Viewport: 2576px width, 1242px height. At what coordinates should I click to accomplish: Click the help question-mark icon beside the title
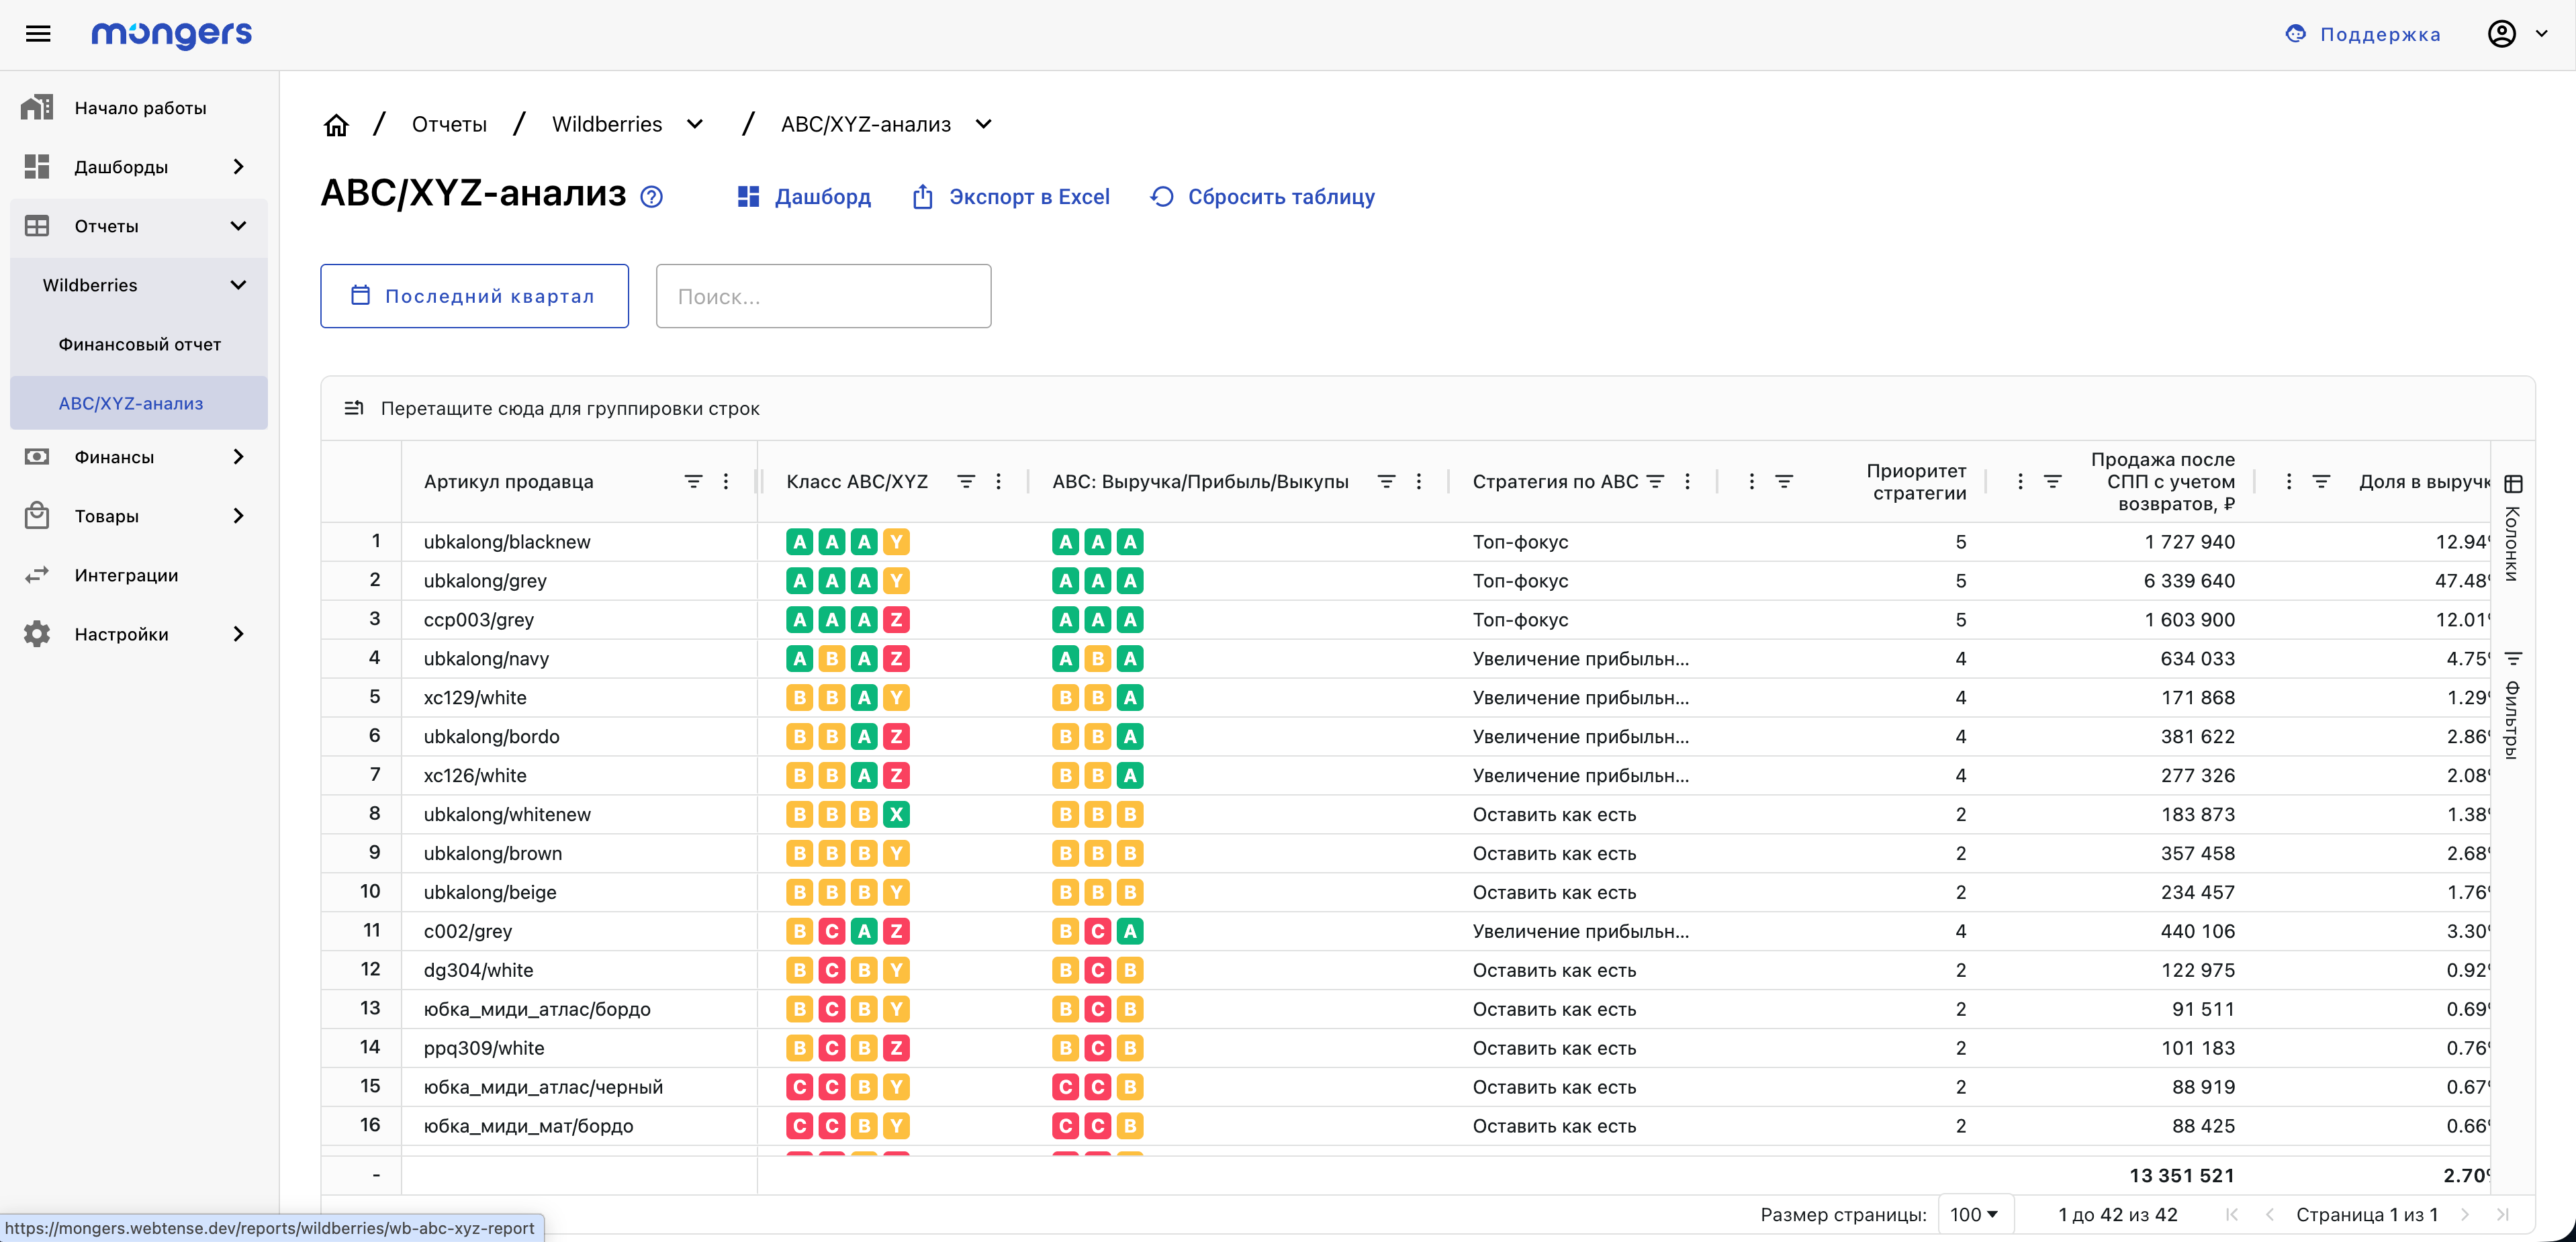click(x=651, y=197)
